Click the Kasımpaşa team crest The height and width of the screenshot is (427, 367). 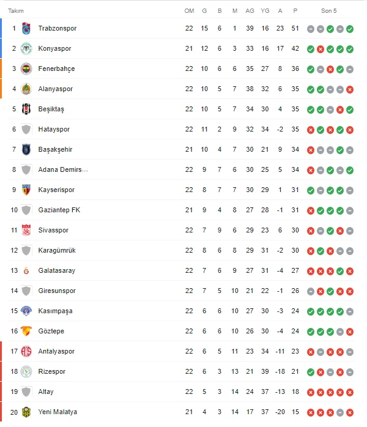pos(26,311)
